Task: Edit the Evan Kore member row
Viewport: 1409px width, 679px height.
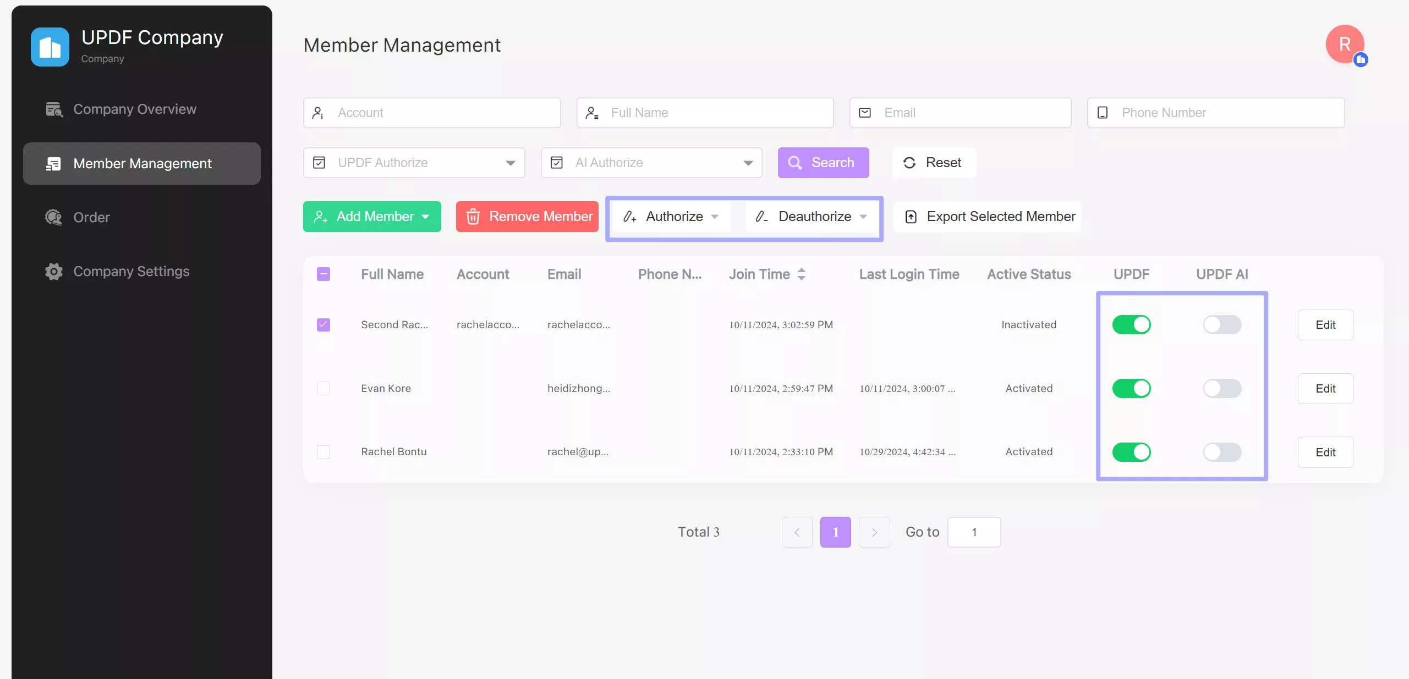Action: 1325,389
